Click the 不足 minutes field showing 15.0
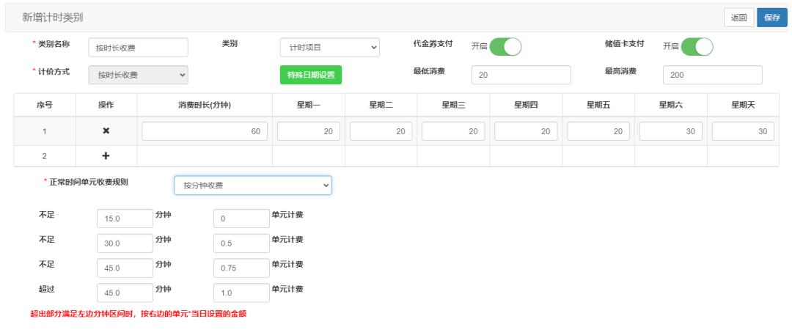 pyautogui.click(x=125, y=219)
